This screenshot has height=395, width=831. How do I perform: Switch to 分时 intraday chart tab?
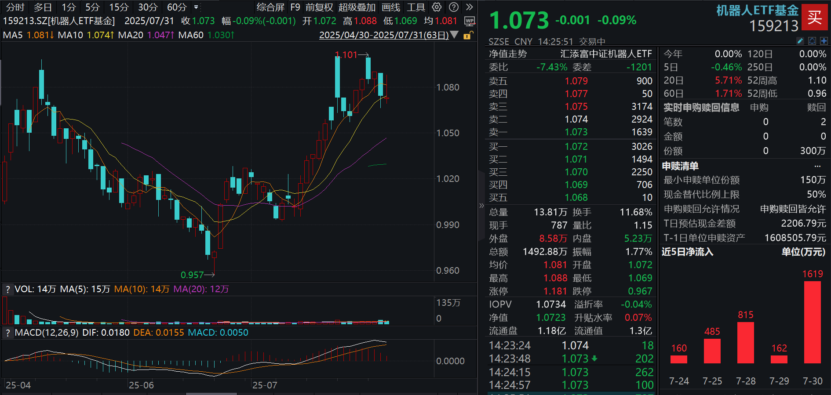tap(15, 7)
